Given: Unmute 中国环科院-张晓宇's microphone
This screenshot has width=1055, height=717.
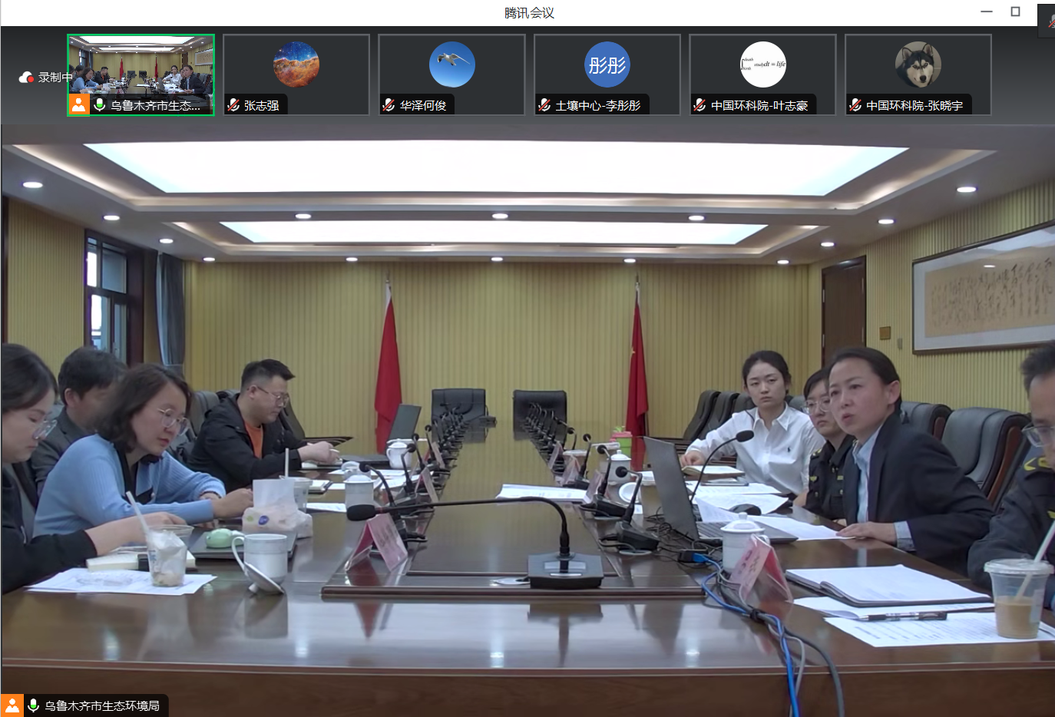Looking at the screenshot, I should click(x=855, y=104).
